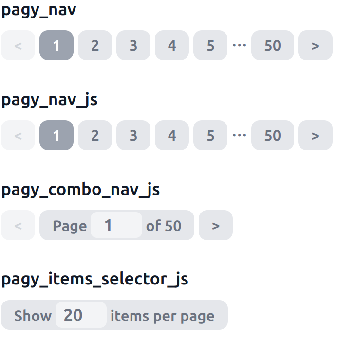Click next arrow in pagy_combo_nav_js
This screenshot has width=337, height=355.
click(216, 225)
